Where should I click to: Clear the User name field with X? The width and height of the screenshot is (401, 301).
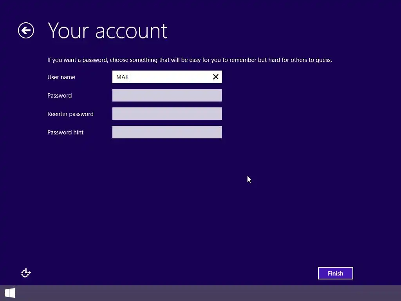pos(216,77)
